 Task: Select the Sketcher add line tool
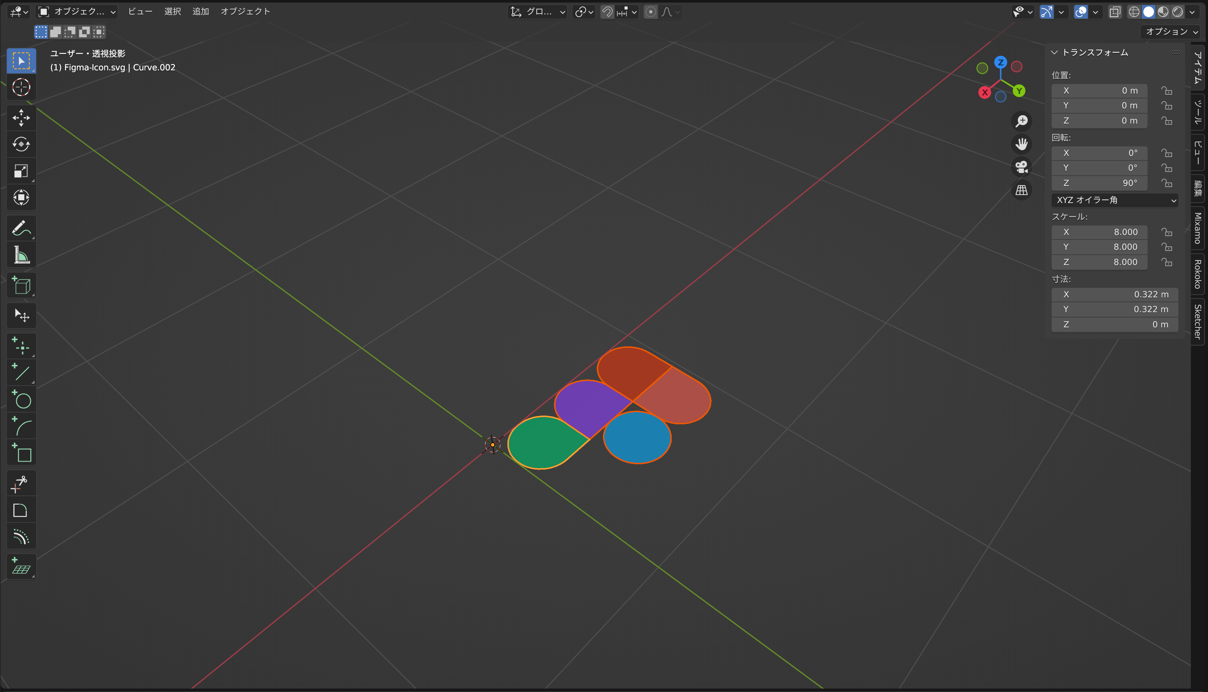21,373
